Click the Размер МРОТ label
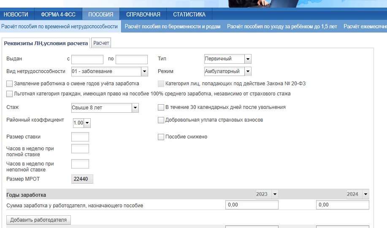 coord(23,179)
